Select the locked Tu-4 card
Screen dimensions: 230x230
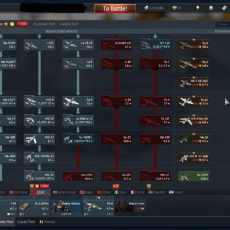(155, 102)
